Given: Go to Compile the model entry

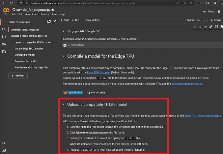Looking at the screenshot, I should tap(25, 55).
